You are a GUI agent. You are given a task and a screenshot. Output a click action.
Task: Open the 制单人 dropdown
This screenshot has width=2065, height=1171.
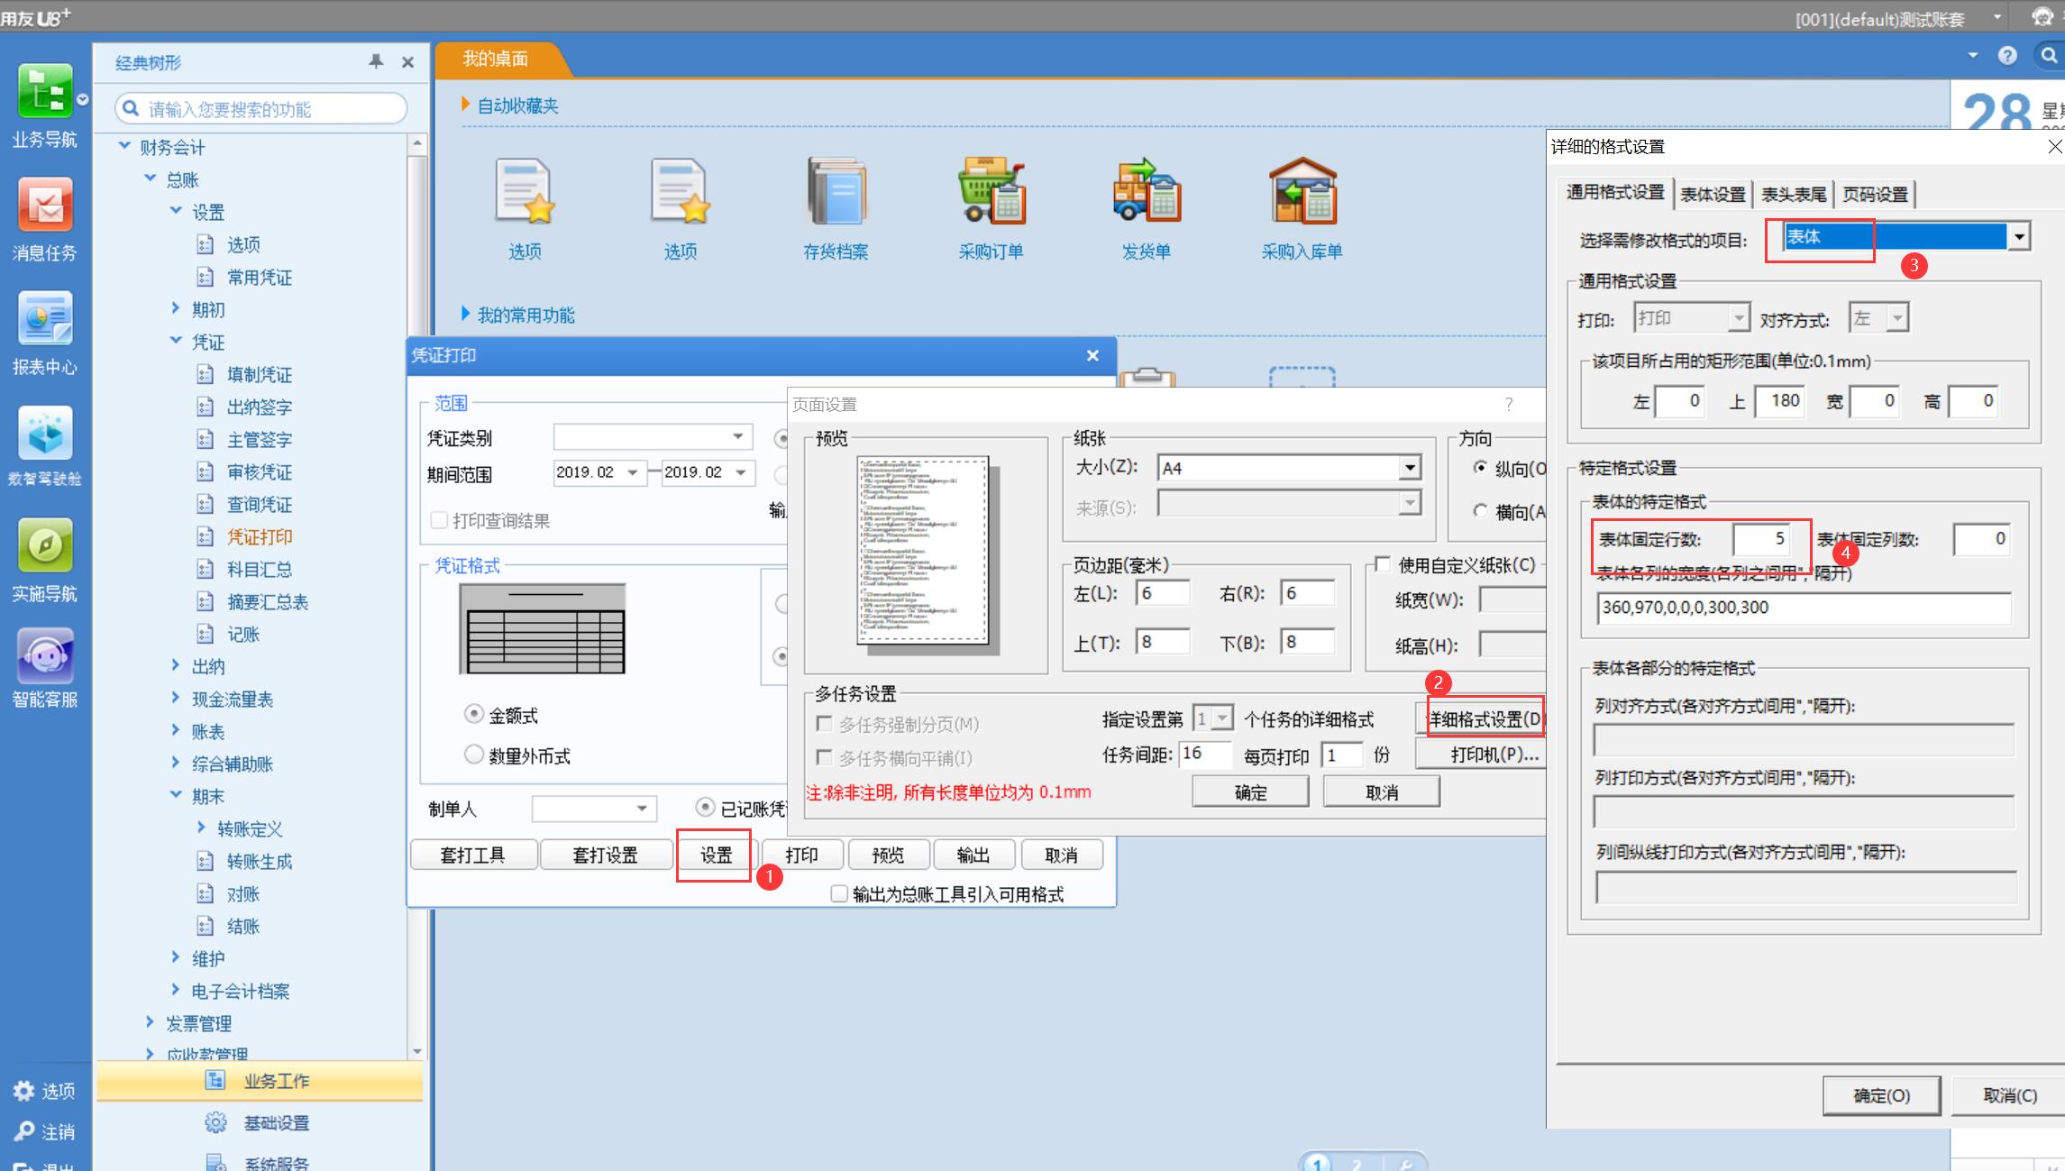pos(642,809)
